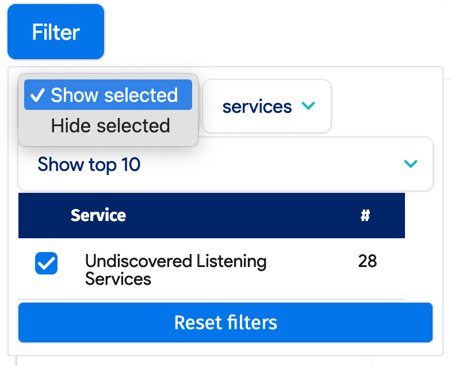This screenshot has height=366, width=451.
Task: Click the Reset filters button
Action: click(225, 323)
